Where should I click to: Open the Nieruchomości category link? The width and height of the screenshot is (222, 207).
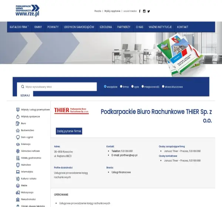coord(28,199)
